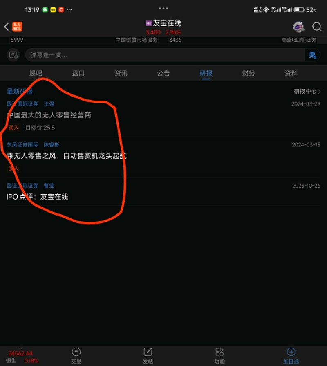Tap the back arrow icon
This screenshot has height=366, width=327.
coord(6,27)
